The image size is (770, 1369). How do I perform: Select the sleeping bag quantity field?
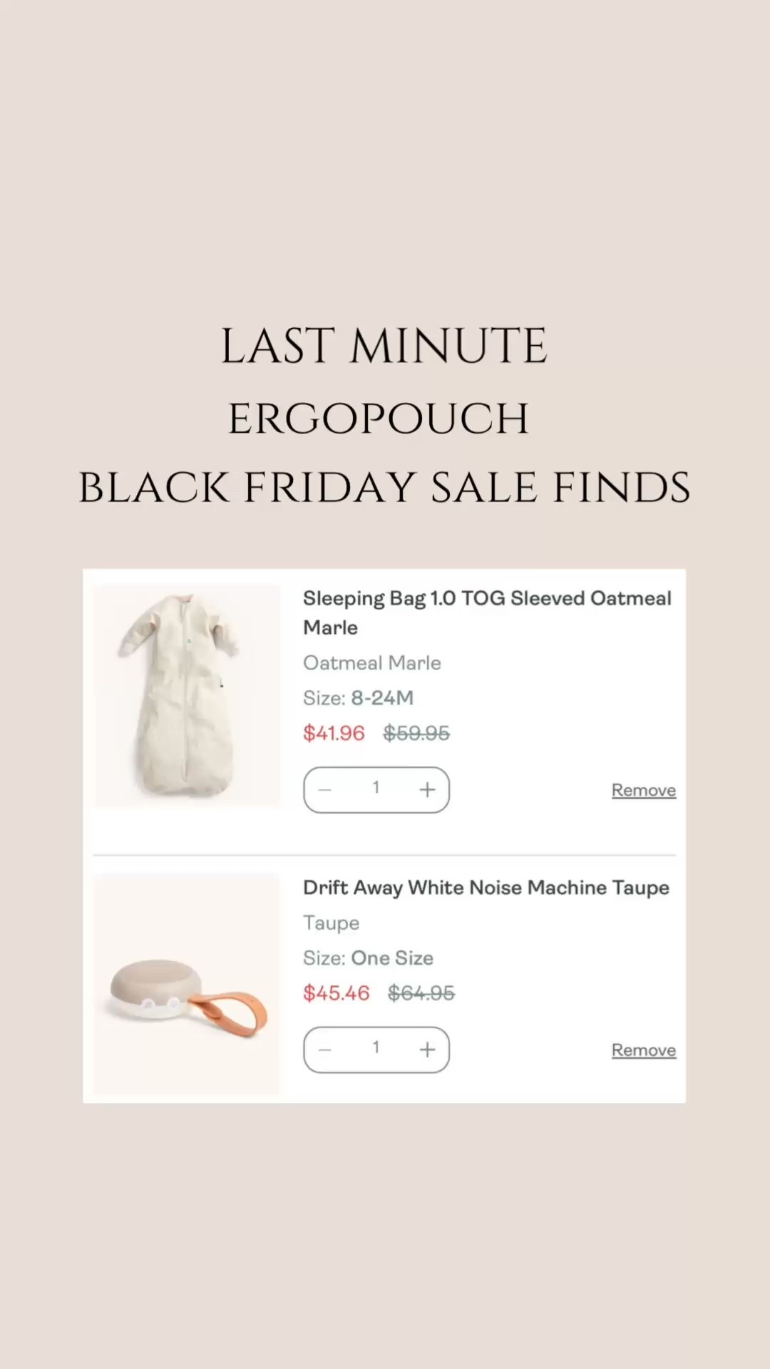tap(376, 788)
